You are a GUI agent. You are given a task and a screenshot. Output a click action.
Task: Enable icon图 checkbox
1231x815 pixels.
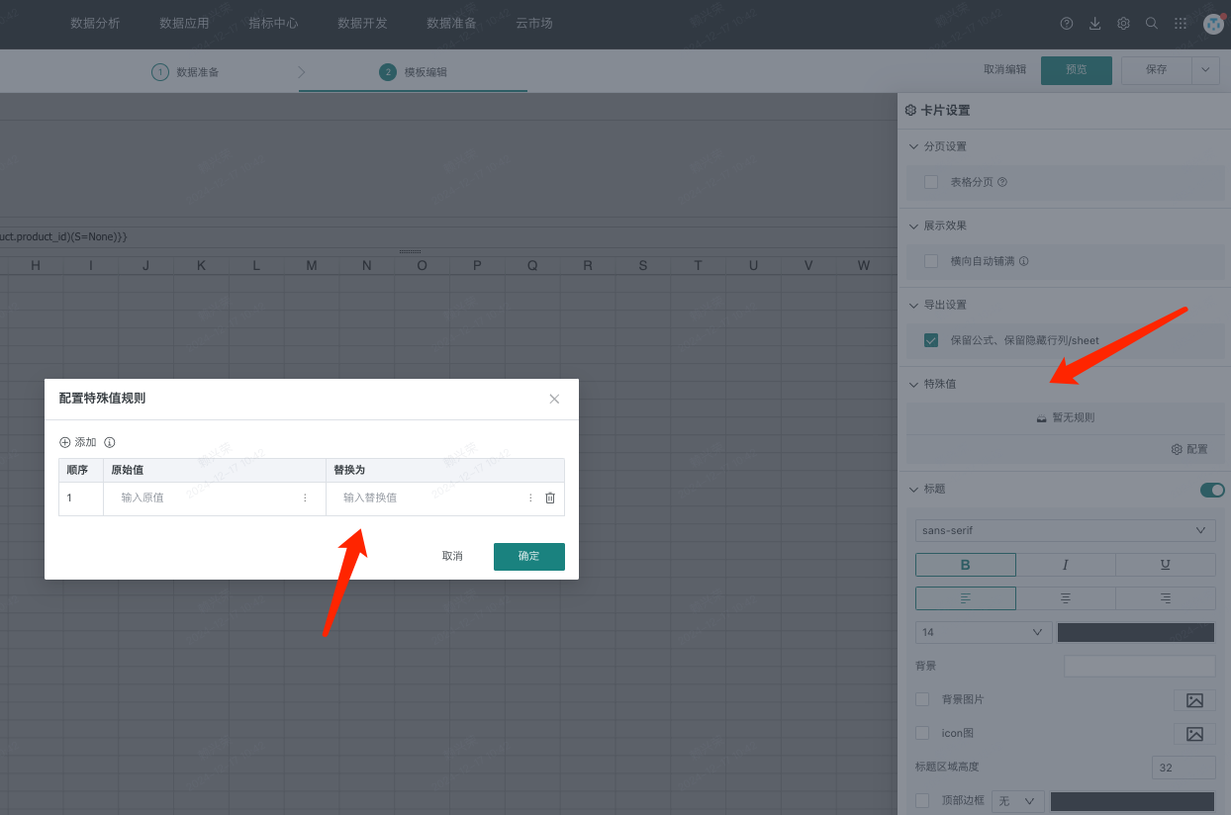[922, 733]
